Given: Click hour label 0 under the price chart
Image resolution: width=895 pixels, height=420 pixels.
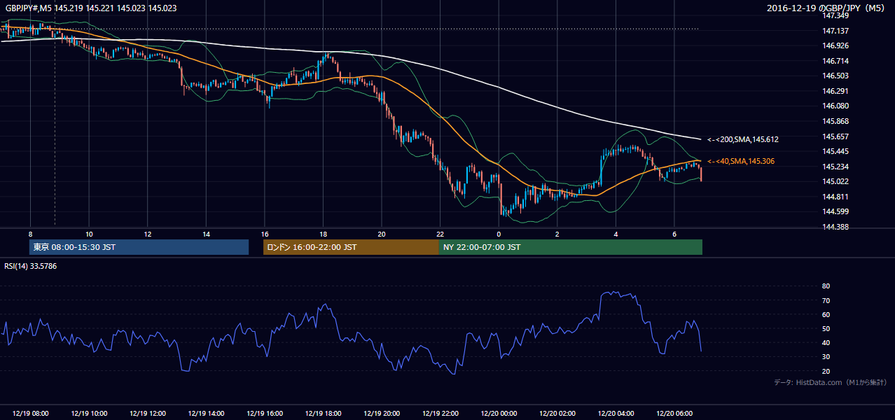Looking at the screenshot, I should [x=499, y=234].
